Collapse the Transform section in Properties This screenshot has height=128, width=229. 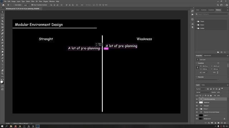(196, 63)
